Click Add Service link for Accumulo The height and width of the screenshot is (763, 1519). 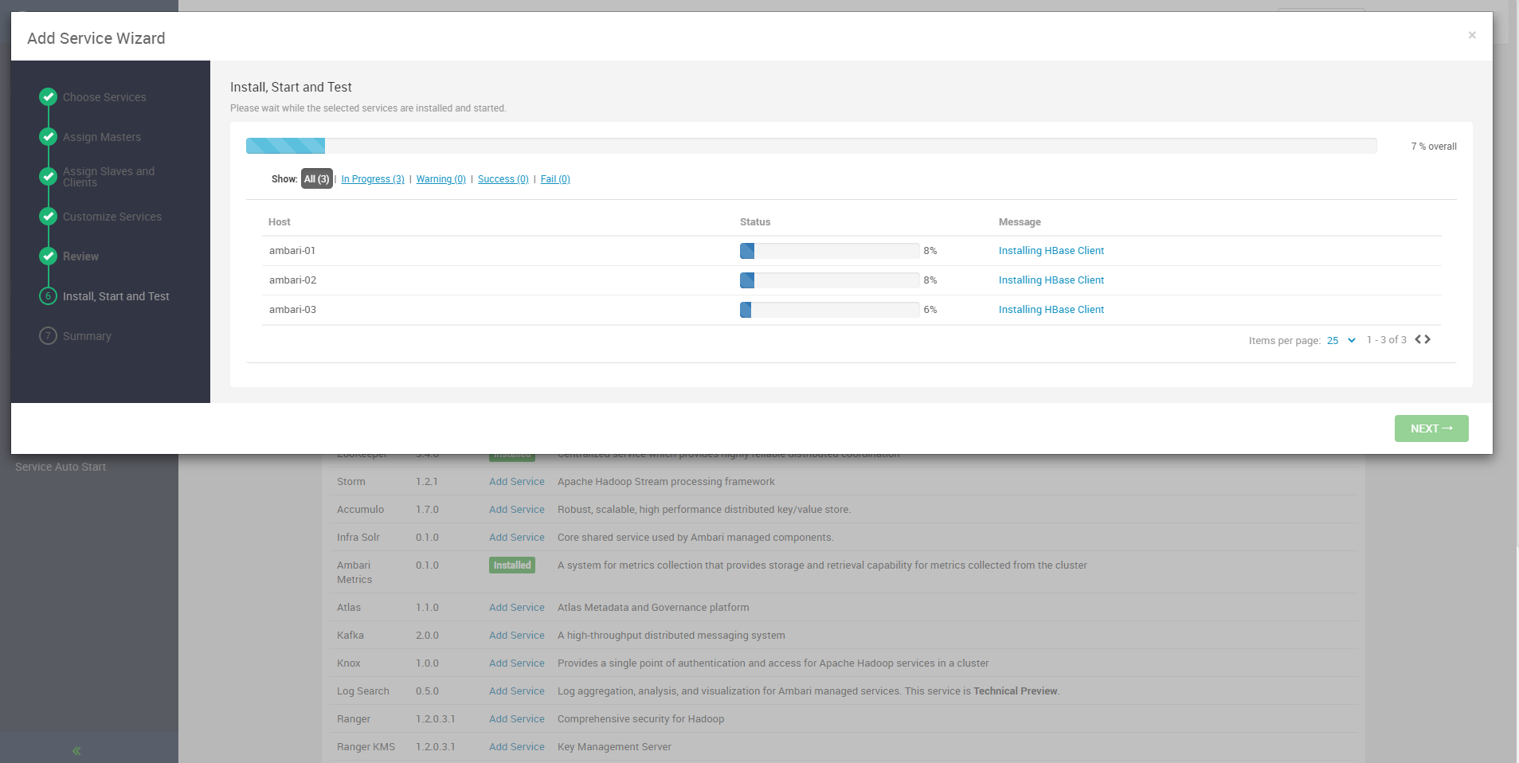517,510
